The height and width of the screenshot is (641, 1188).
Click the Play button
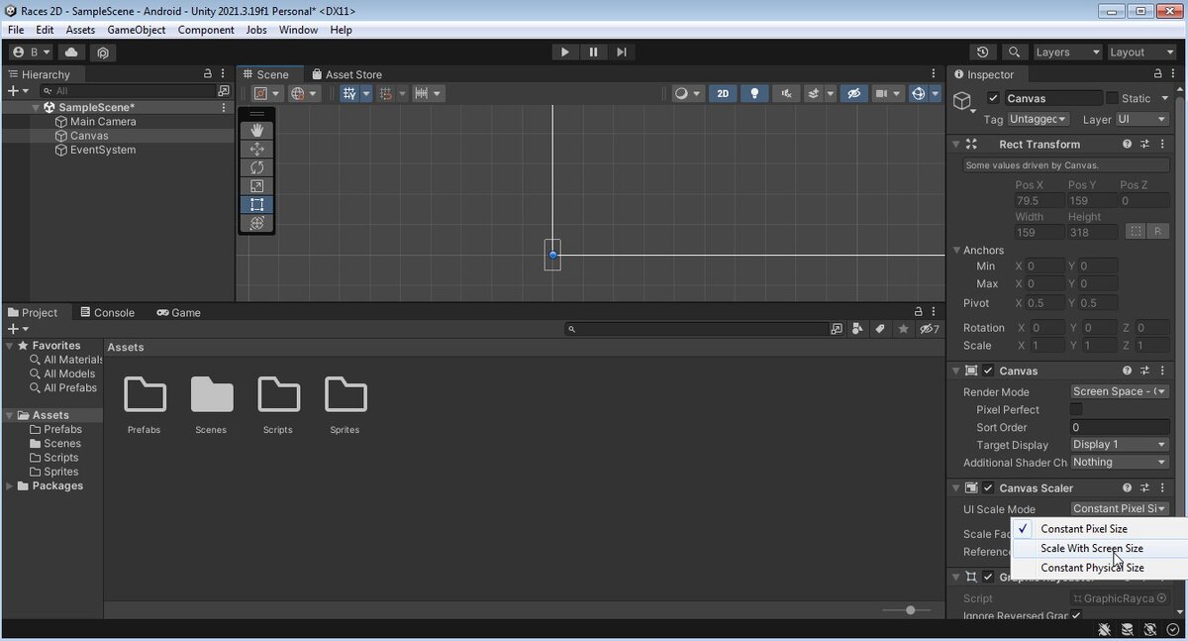(564, 53)
